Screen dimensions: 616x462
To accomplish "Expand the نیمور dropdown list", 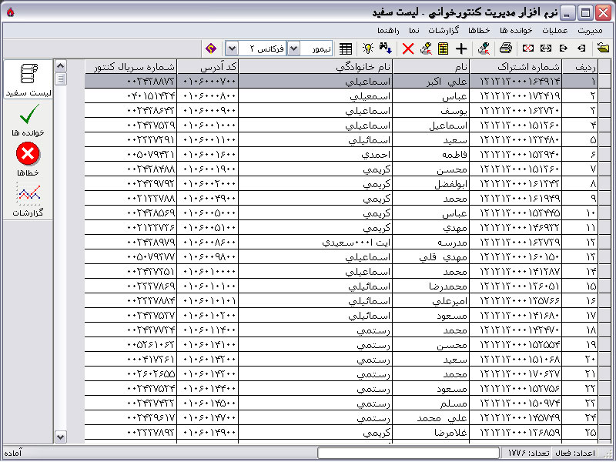I will pos(293,49).
